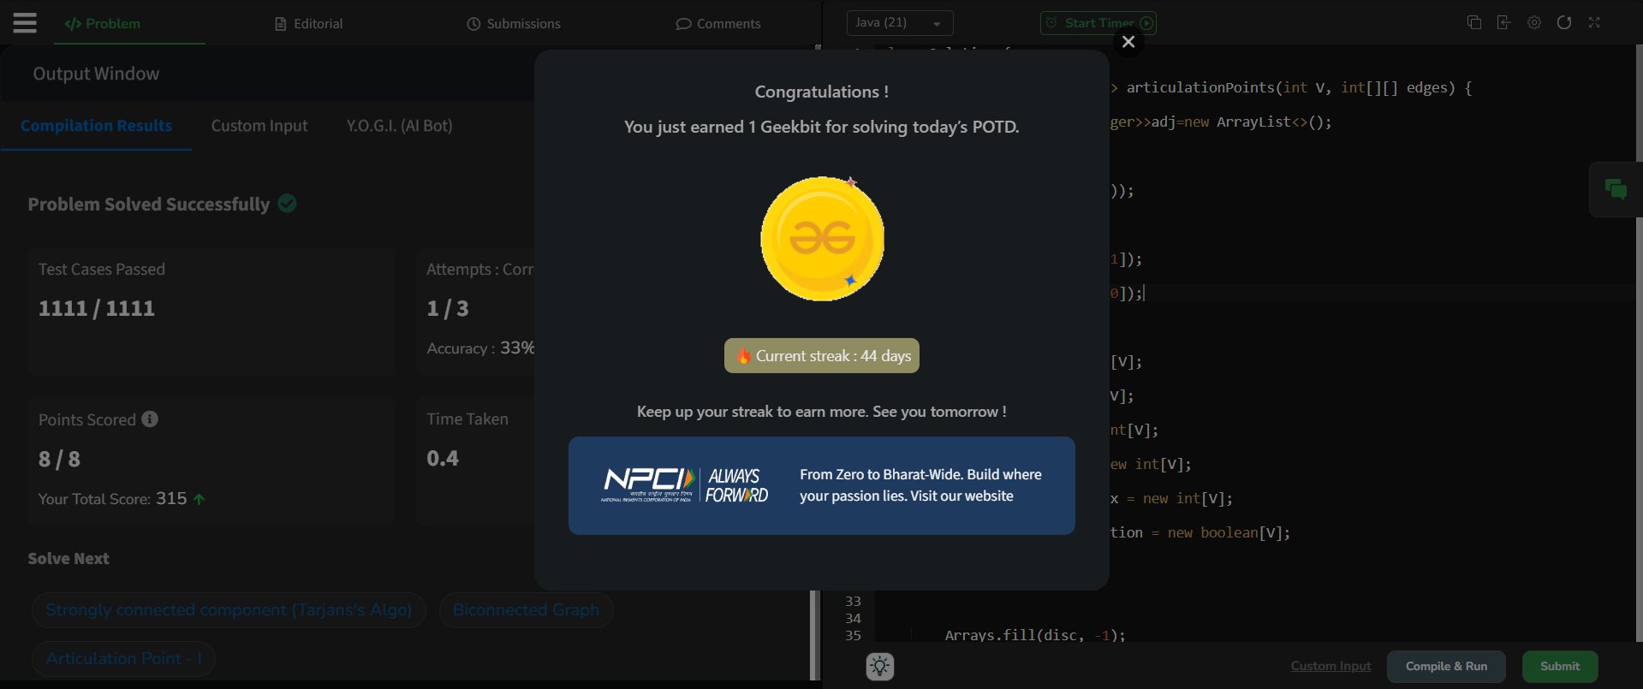Click the green chat bubble icon
The image size is (1643, 689).
coord(1616,189)
